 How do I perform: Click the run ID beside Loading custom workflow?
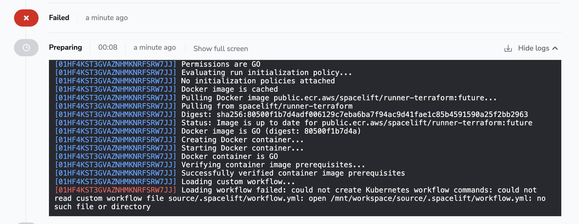click(115, 182)
